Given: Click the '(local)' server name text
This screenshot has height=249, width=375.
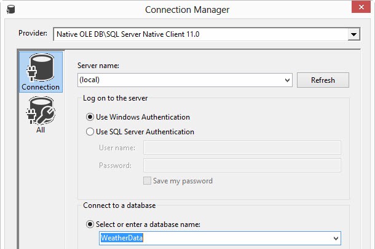Looking at the screenshot, I should coord(90,80).
